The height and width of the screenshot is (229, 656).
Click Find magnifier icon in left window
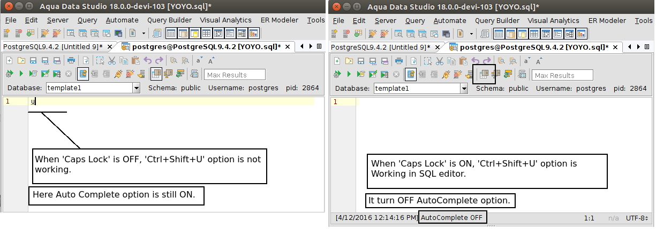pyautogui.click(x=174, y=60)
